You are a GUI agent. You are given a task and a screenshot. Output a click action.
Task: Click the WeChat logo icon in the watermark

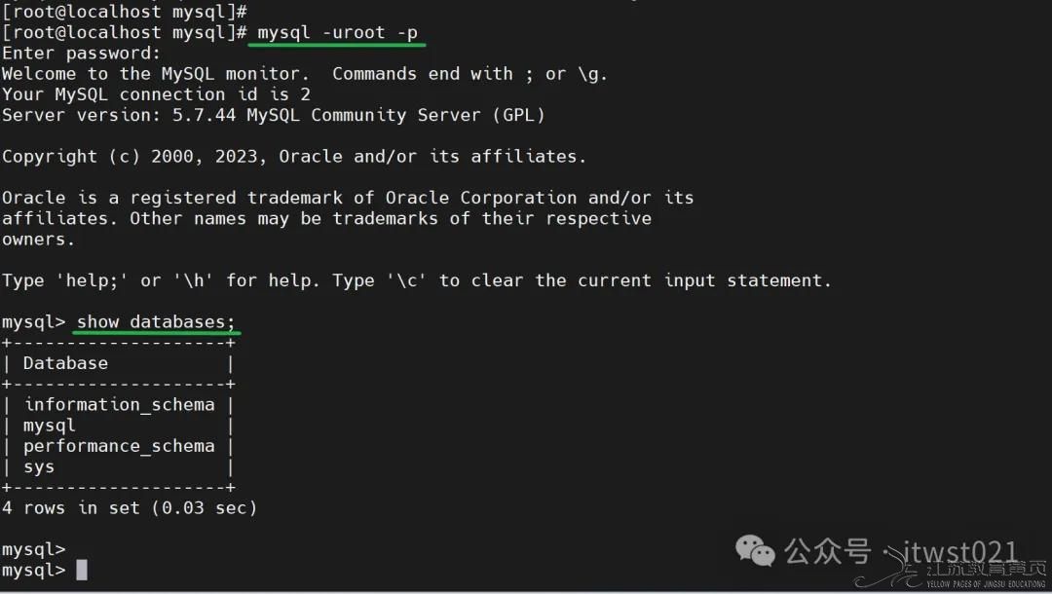tap(755, 551)
